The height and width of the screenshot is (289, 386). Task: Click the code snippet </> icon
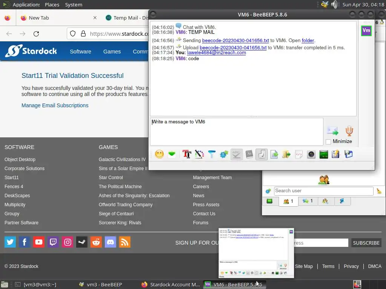click(x=299, y=154)
